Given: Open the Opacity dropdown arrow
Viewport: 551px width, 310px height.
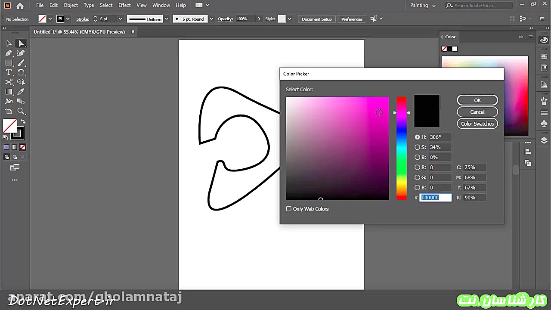Looking at the screenshot, I should (x=258, y=19).
